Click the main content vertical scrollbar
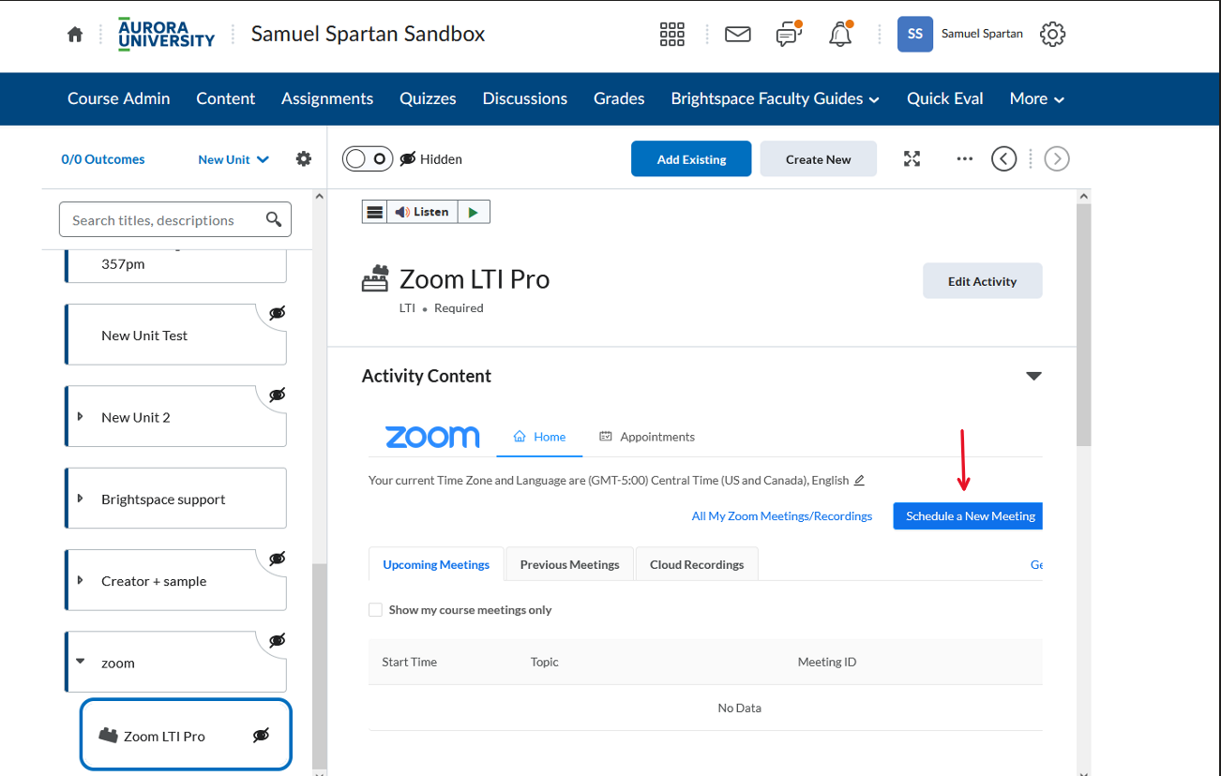 pyautogui.click(x=1084, y=324)
